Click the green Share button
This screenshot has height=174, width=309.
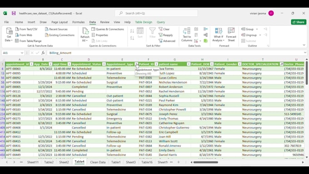(x=299, y=22)
